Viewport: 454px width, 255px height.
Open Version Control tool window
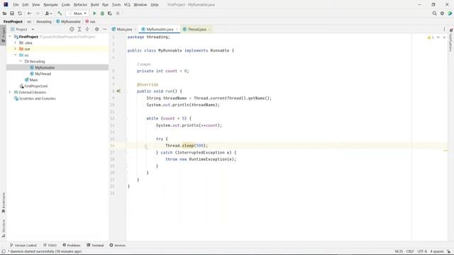pos(23,245)
